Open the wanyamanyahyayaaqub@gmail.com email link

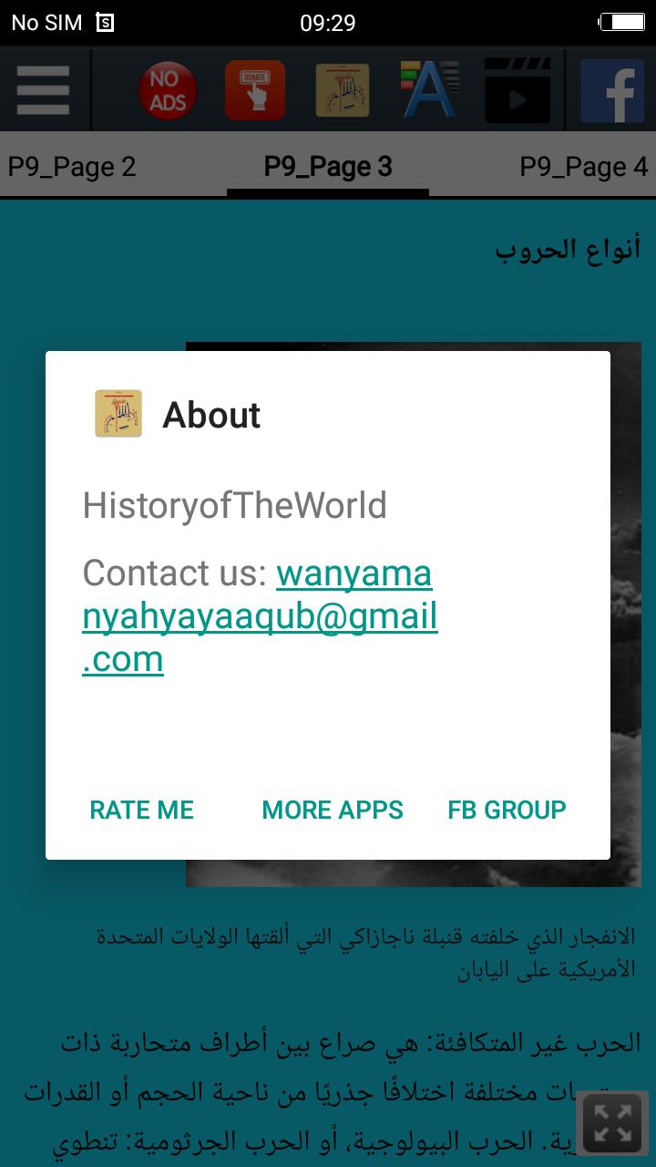tap(261, 616)
